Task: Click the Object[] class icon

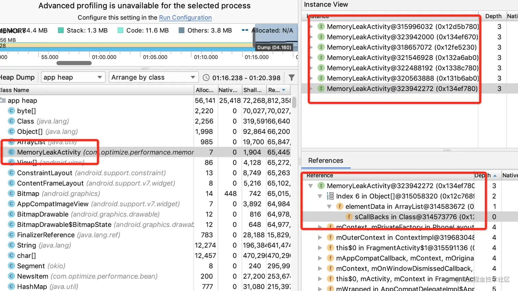Action: (x=11, y=131)
